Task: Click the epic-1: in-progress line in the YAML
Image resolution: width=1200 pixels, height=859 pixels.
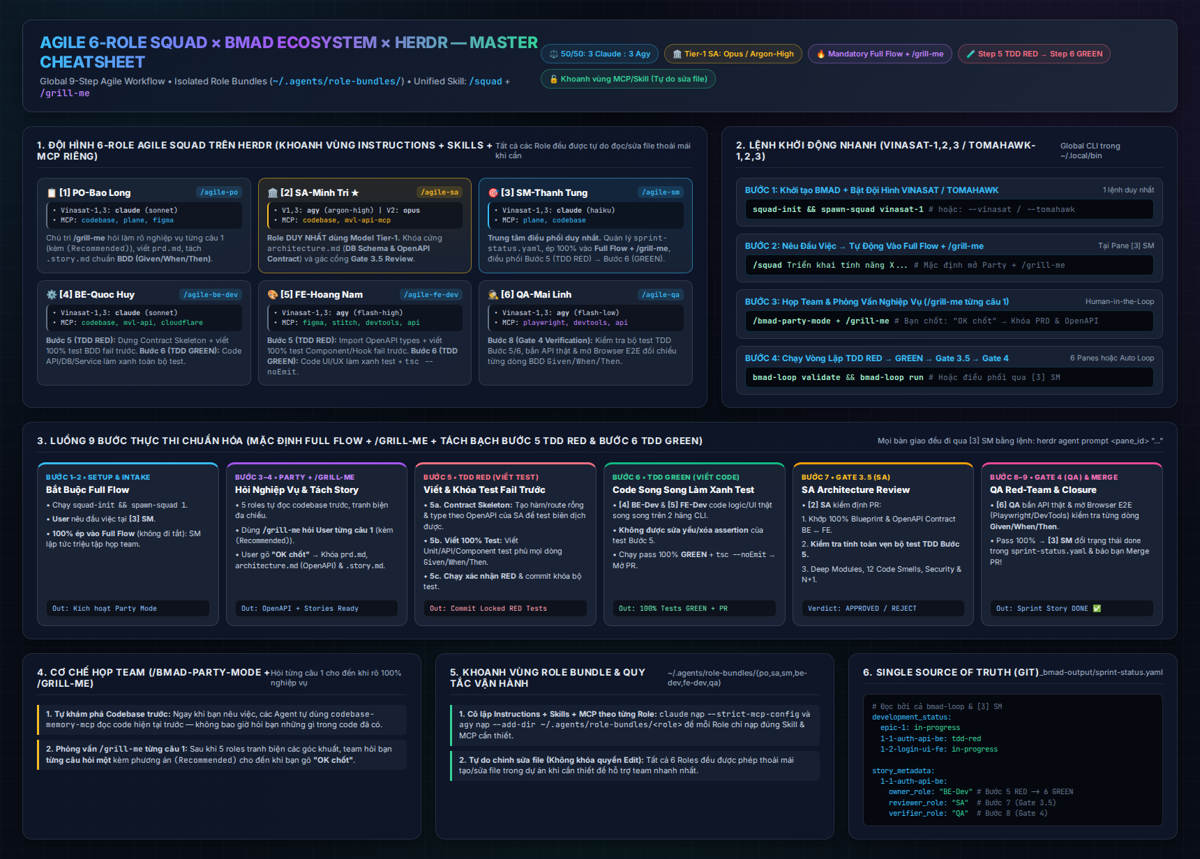Action: pos(920,728)
